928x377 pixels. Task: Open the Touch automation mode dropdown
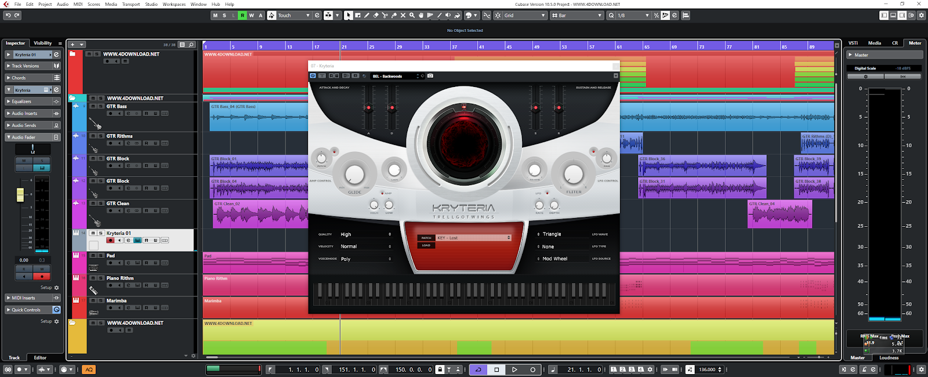pyautogui.click(x=293, y=16)
